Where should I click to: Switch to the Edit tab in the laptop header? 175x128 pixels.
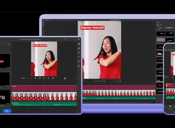(x=47, y=20)
